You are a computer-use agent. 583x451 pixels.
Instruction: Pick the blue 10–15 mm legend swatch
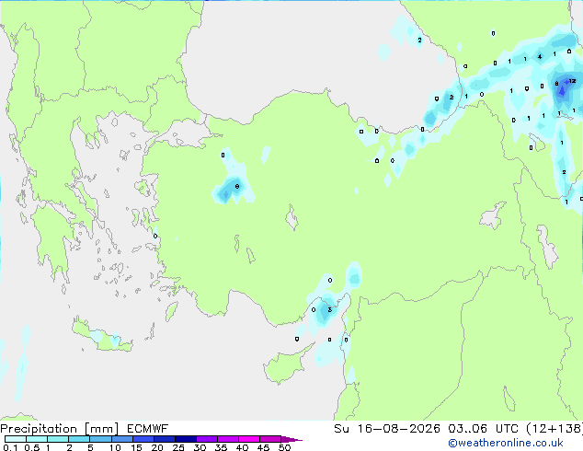pyautogui.click(x=122, y=439)
